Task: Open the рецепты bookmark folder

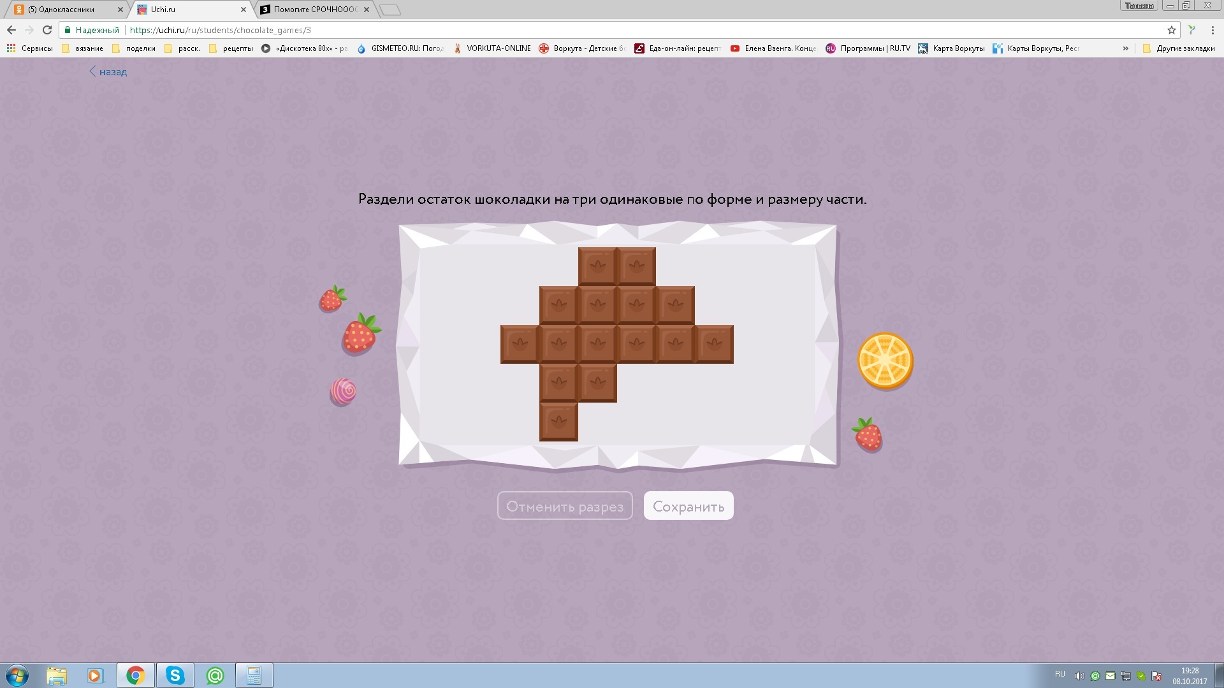Action: click(x=231, y=48)
